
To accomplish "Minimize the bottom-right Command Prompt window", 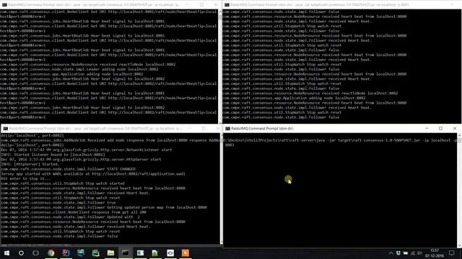I will pos(427,128).
